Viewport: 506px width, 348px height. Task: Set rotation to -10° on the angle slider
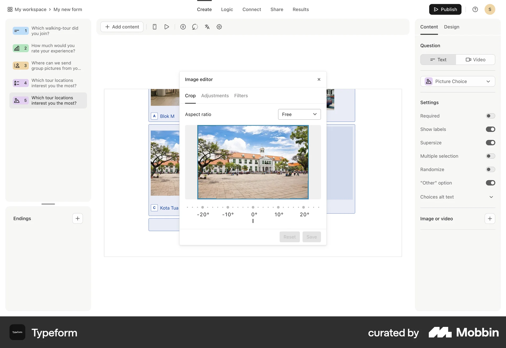point(228,207)
